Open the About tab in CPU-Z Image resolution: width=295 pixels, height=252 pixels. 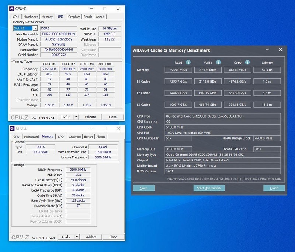(x=100, y=17)
